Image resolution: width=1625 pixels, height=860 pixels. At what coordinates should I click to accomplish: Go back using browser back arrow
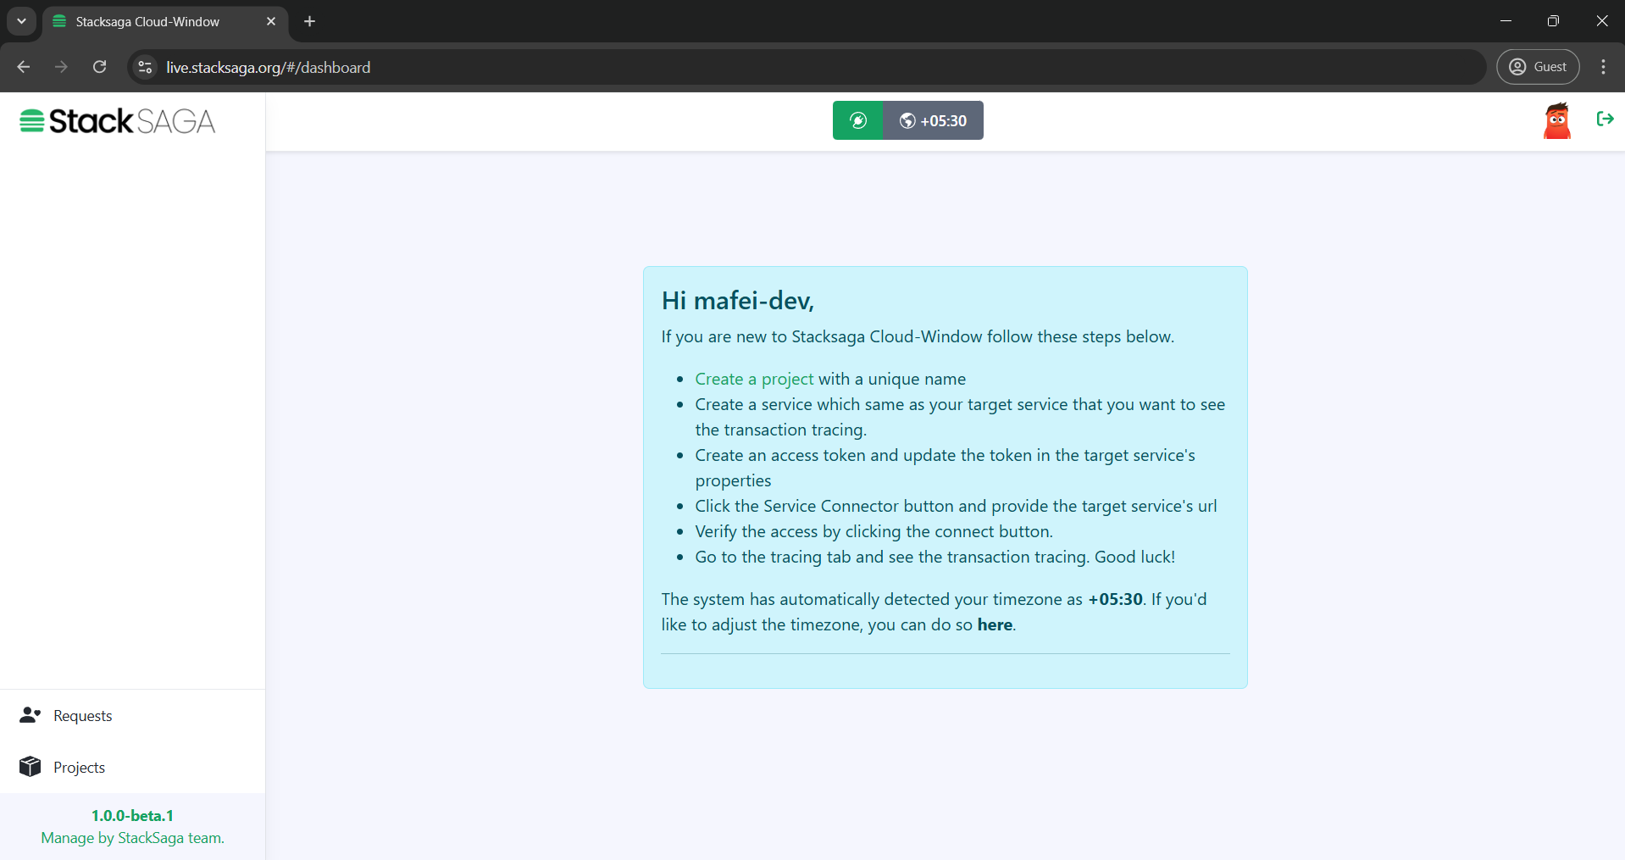point(24,67)
